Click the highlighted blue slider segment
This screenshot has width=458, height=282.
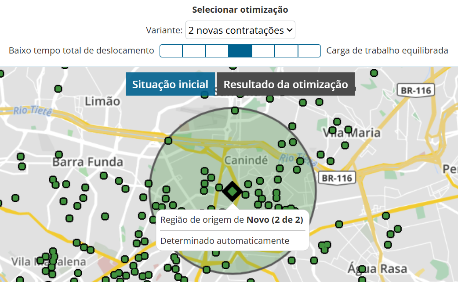pyautogui.click(x=240, y=51)
